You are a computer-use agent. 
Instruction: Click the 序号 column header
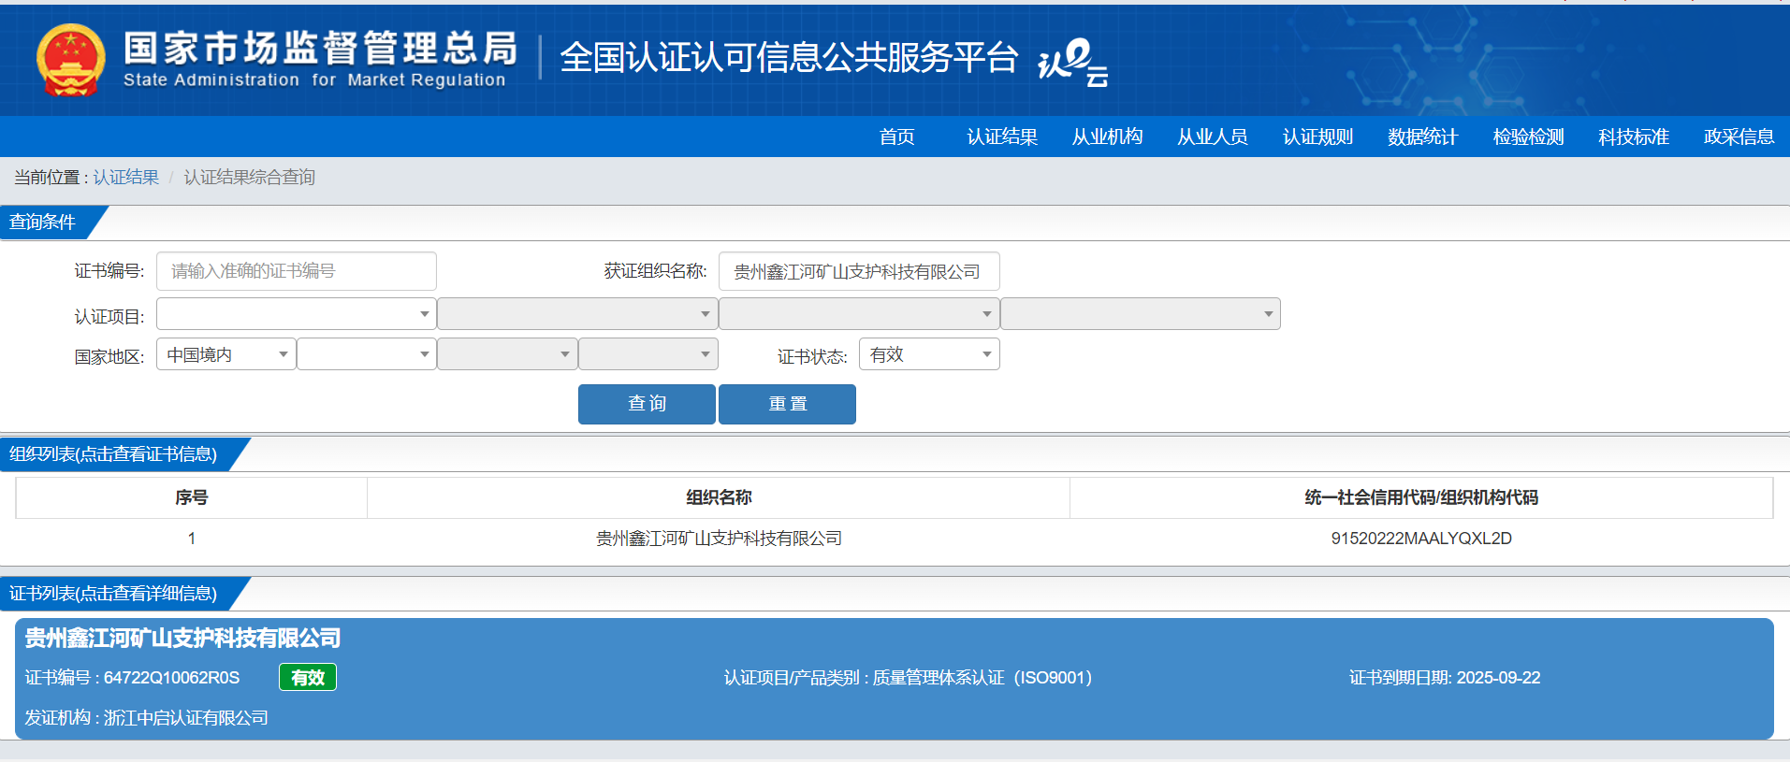pos(191,497)
